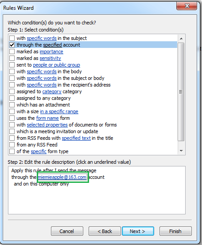Open the 'in a specific range' size link
Screen dimensions: 202x245
(59, 111)
